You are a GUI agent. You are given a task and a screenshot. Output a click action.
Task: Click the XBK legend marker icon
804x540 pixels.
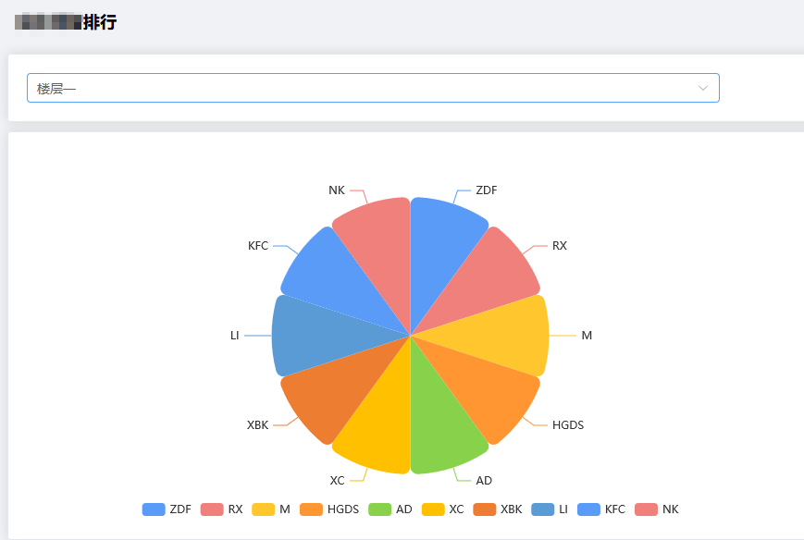[x=484, y=509]
